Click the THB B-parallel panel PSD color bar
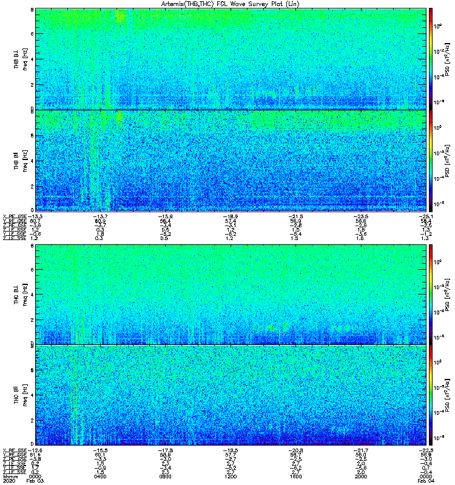This screenshot has width=455, height=485. [x=431, y=161]
